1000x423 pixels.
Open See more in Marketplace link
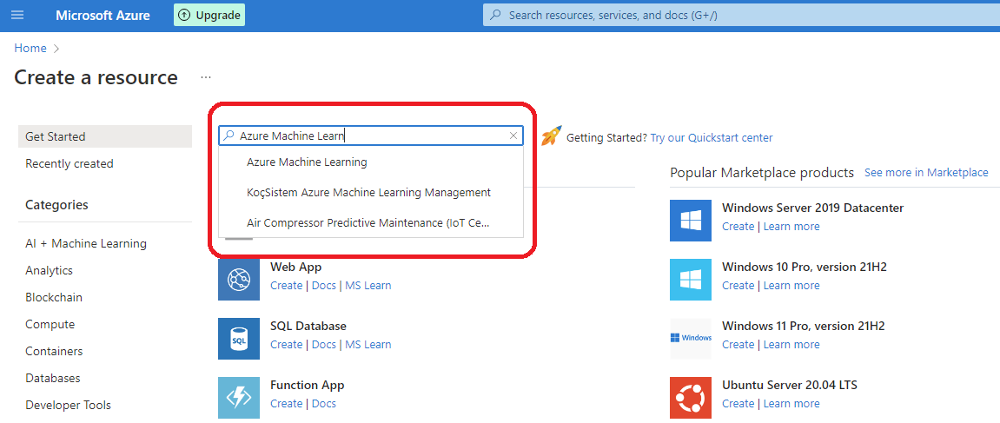(x=926, y=172)
